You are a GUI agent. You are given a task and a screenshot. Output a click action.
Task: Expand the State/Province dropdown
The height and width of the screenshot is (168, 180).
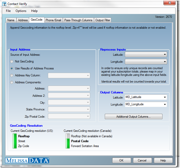[69, 109]
